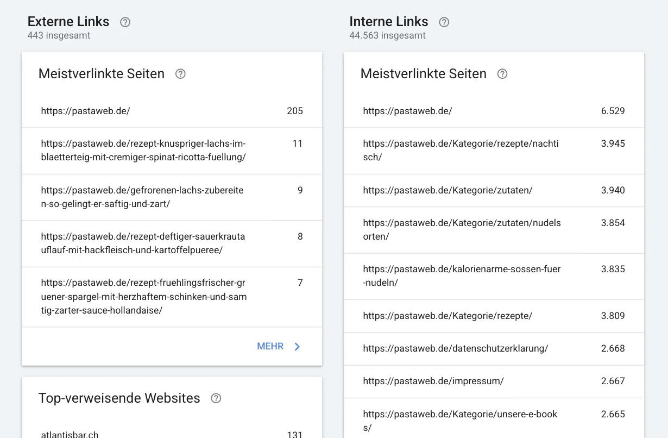Click the count 2.668 for datenschutzerklarung
This screenshot has width=668, height=438.
pos(613,348)
